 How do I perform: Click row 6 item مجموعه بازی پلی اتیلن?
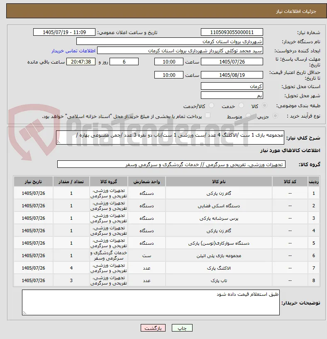pyautogui.click(x=219, y=256)
